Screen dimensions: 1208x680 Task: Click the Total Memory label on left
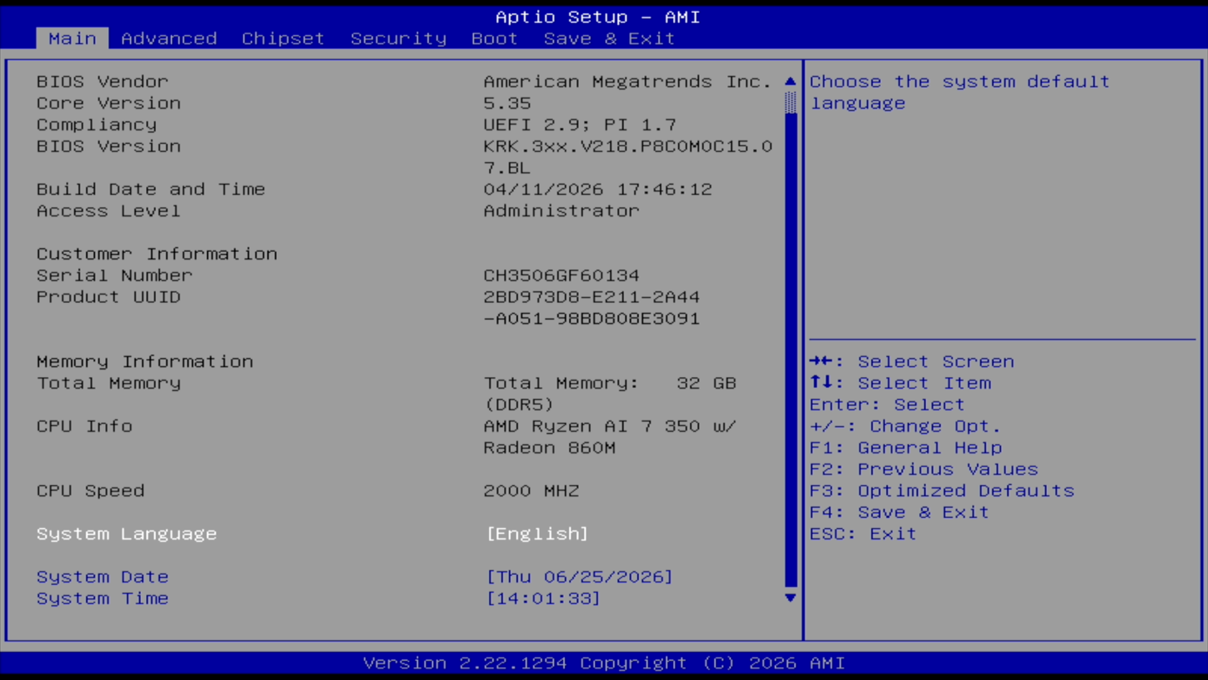(109, 383)
